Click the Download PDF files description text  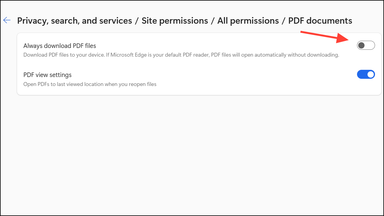point(181,55)
